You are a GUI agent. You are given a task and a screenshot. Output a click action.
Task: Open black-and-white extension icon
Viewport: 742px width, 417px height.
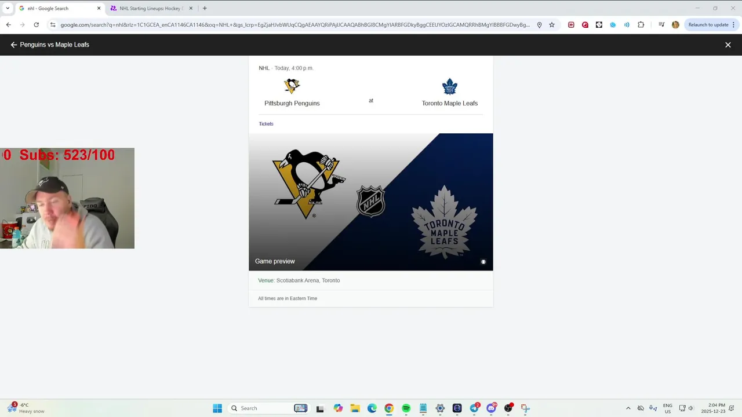(599, 25)
